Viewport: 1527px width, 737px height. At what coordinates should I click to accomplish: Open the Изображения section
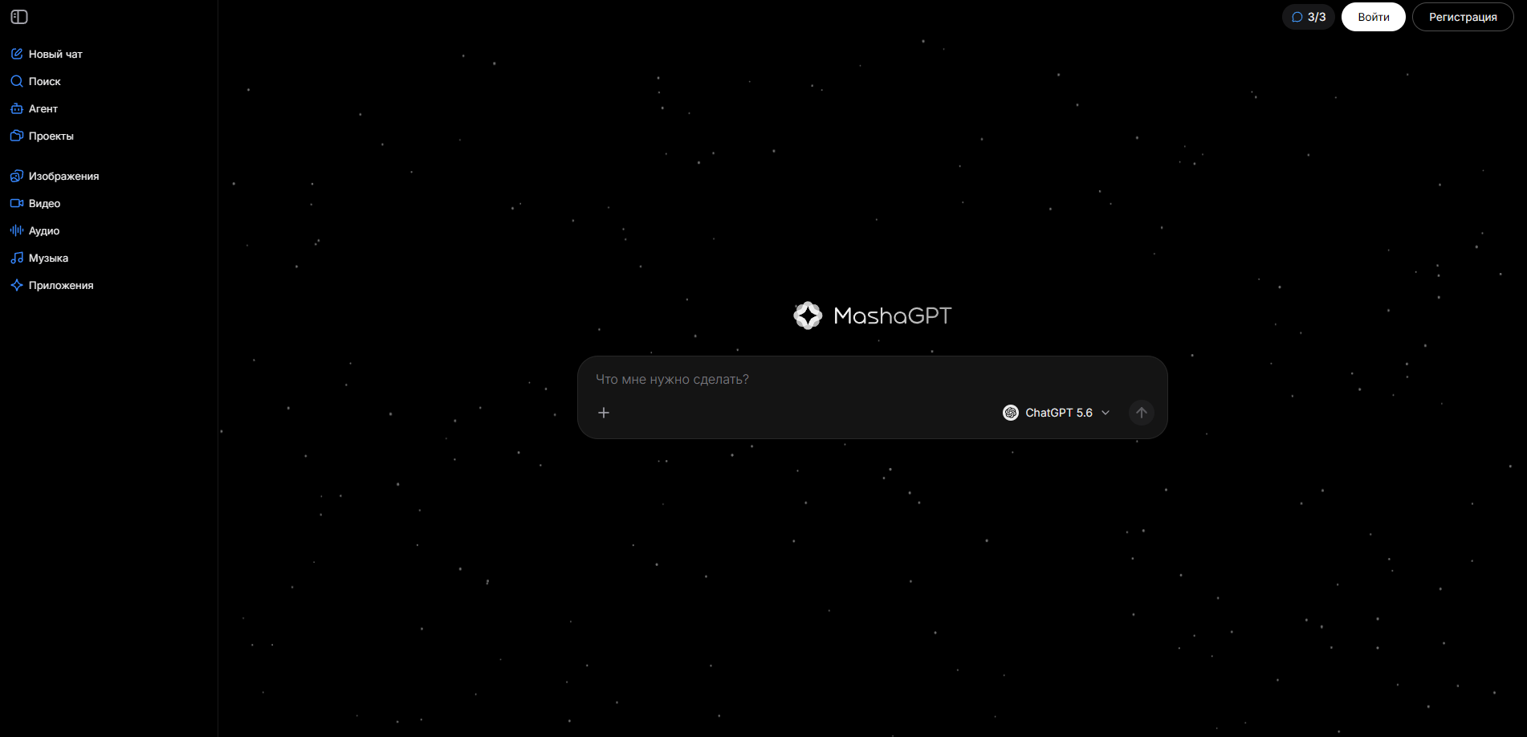pyautogui.click(x=55, y=176)
